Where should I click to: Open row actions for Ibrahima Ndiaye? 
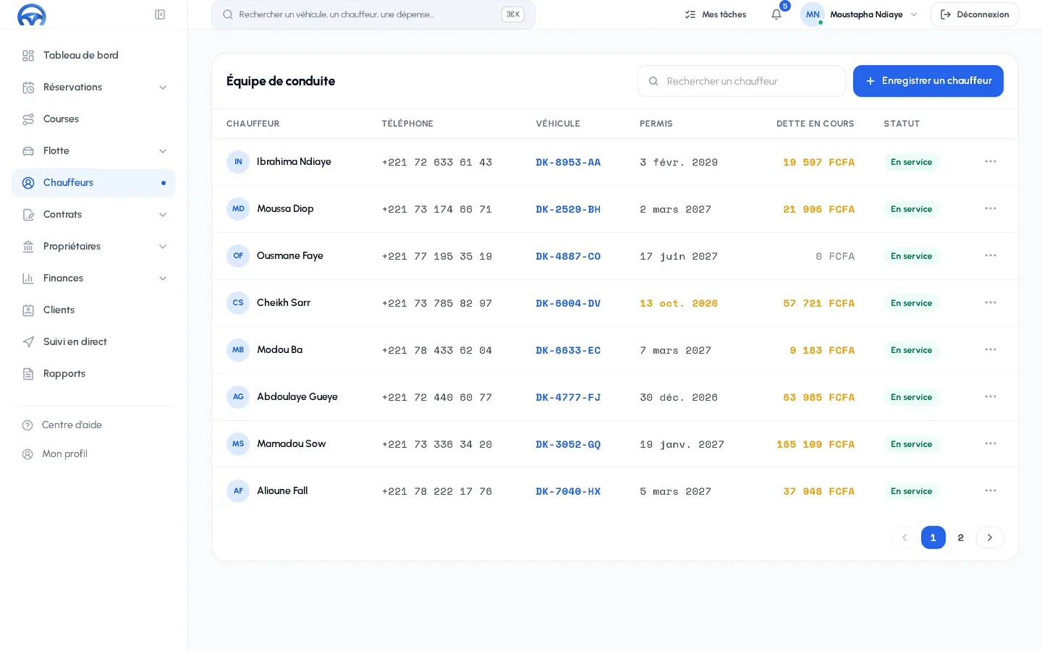pos(991,161)
